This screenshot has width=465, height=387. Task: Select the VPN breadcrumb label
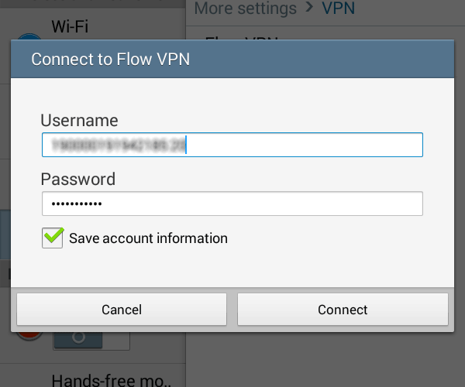pos(339,8)
